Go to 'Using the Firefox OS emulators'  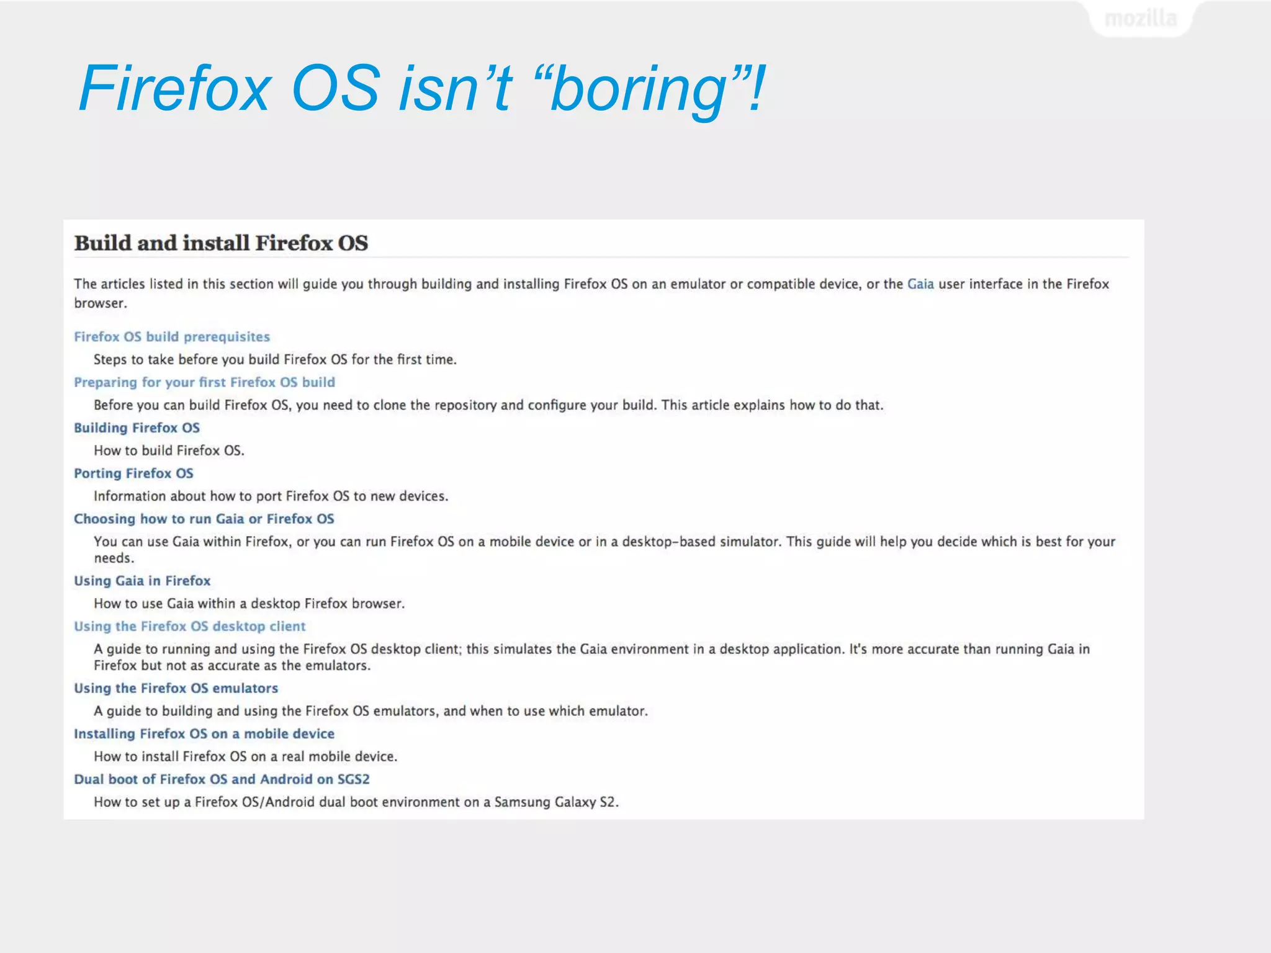tap(176, 689)
